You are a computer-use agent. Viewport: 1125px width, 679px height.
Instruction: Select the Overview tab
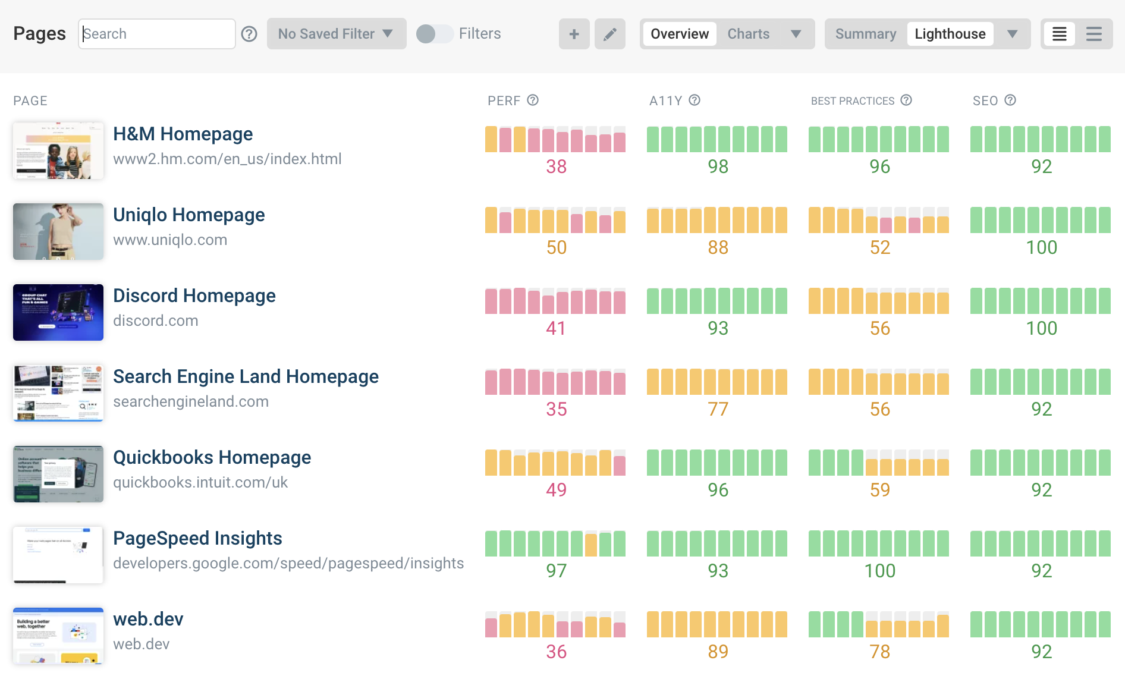[x=680, y=34]
